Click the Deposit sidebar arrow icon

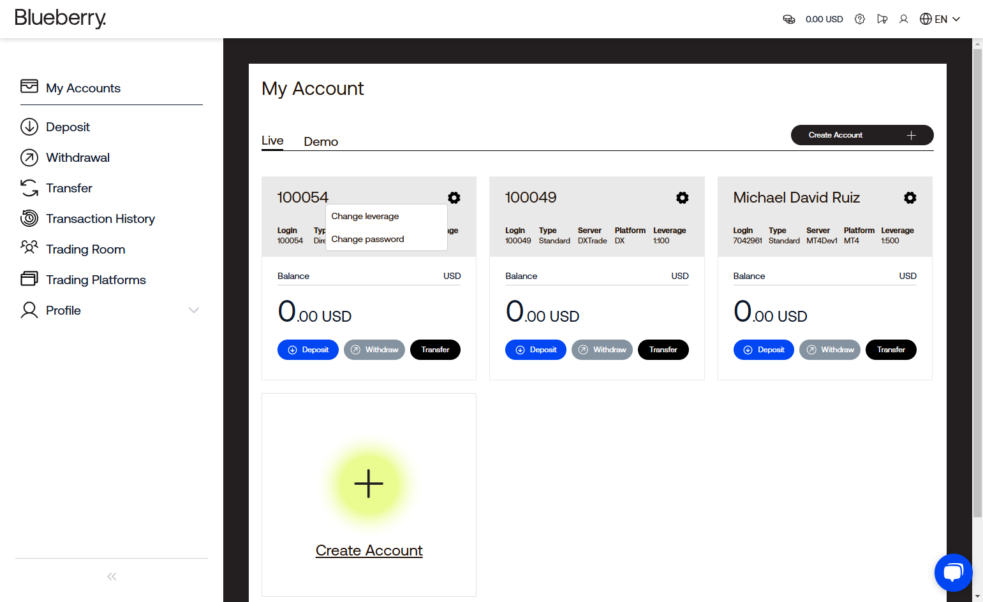click(29, 127)
